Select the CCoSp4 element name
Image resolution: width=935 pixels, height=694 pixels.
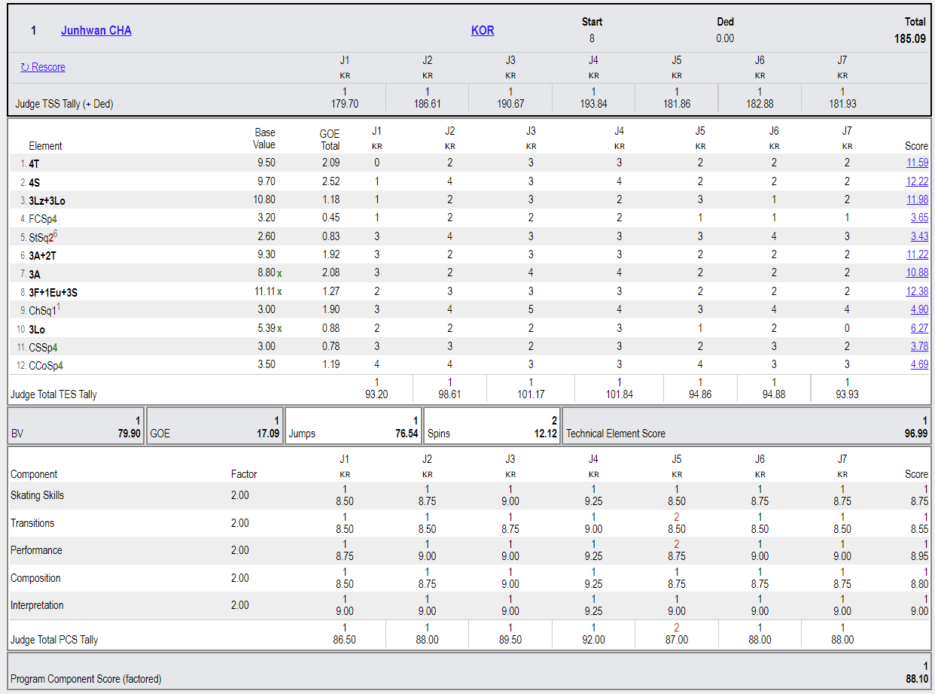(47, 365)
